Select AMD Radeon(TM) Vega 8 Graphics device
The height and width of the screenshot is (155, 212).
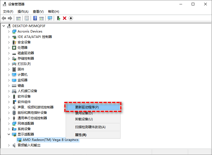tap(50, 140)
